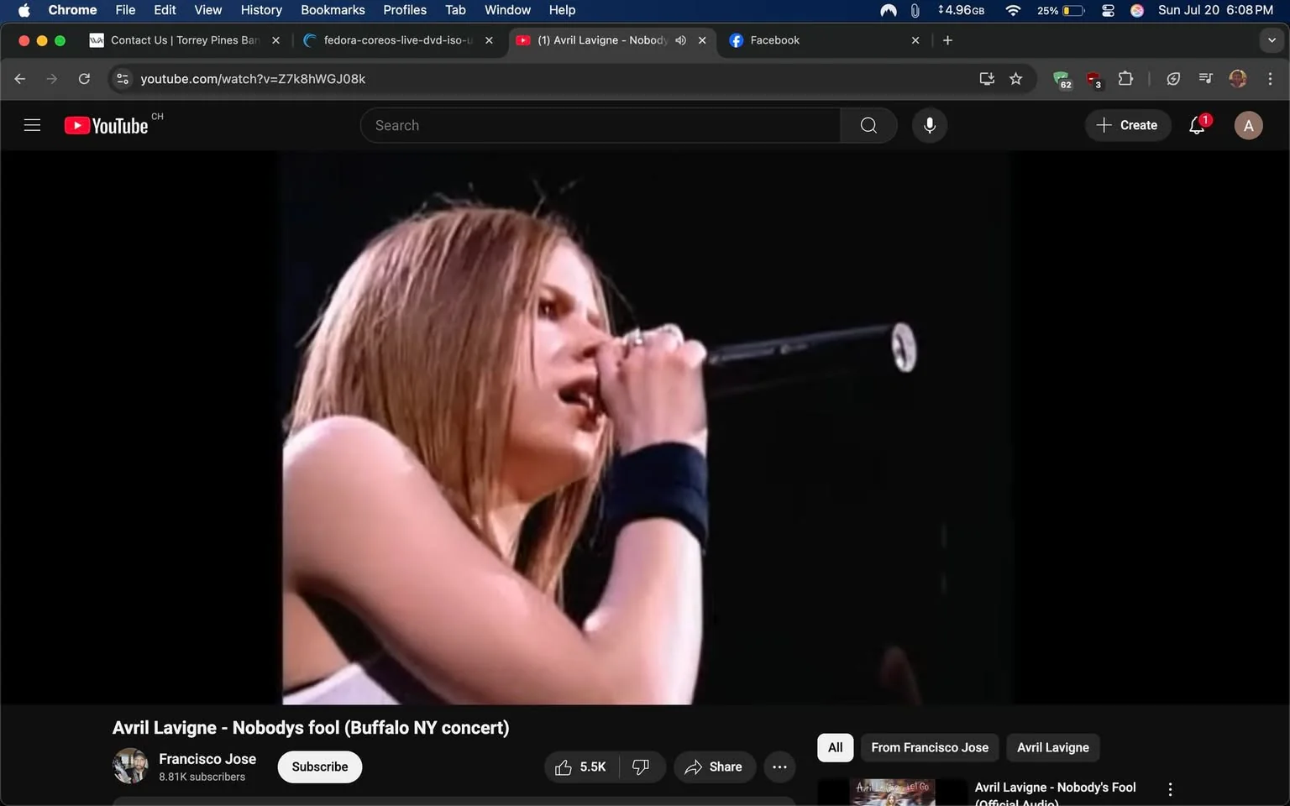Screen dimensions: 1290x806
Task: Open the media controls icon in toolbar
Action: 1206,79
